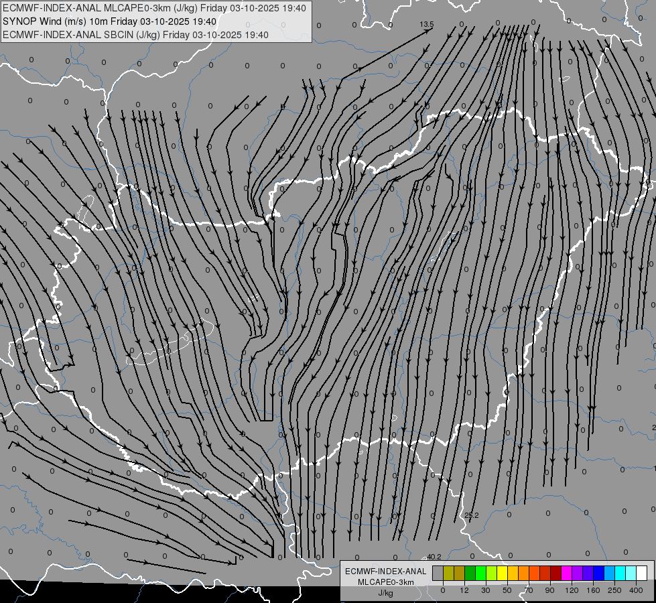This screenshot has height=603, width=656.
Task: Click the legend unit J/kg
Action: [386, 593]
